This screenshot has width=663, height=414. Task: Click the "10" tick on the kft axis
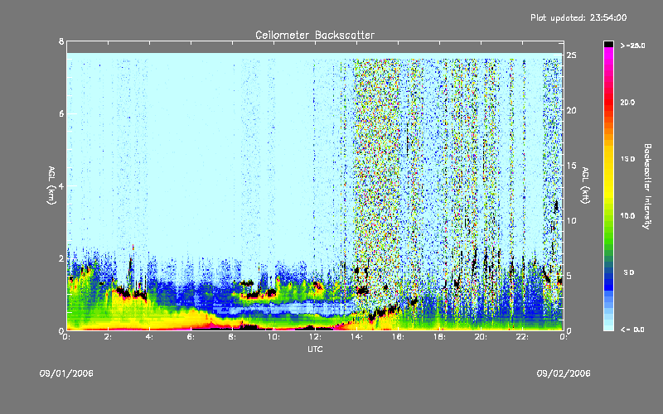(571, 220)
